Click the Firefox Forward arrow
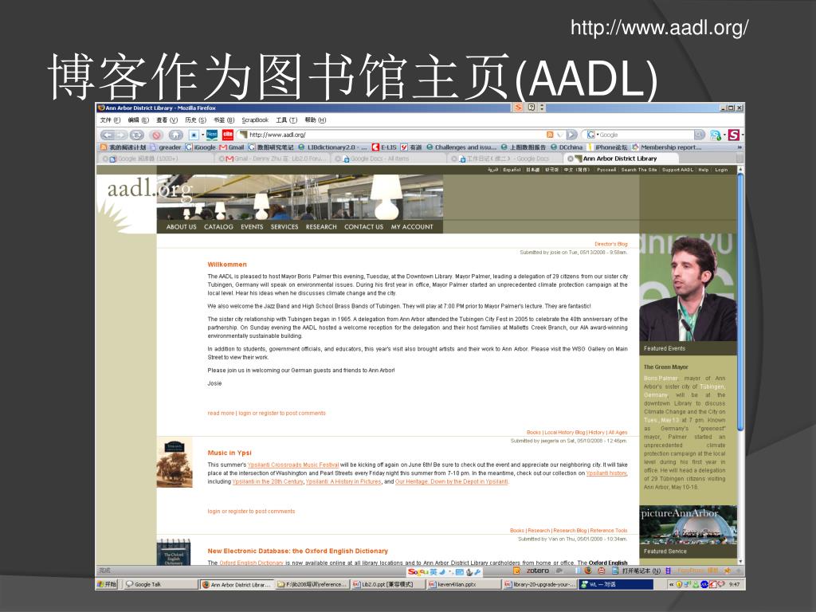 point(122,135)
